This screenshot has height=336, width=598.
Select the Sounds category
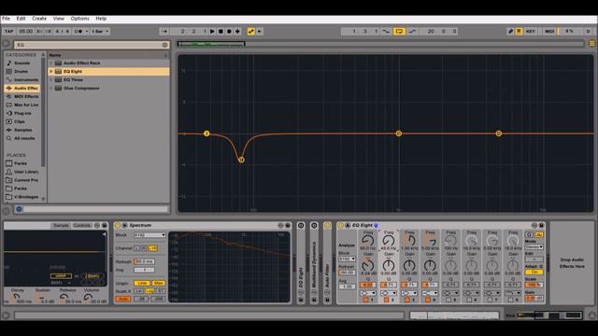pos(21,63)
